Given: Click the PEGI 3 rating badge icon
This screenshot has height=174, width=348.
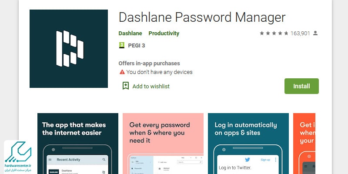Looking at the screenshot, I should [x=122, y=46].
